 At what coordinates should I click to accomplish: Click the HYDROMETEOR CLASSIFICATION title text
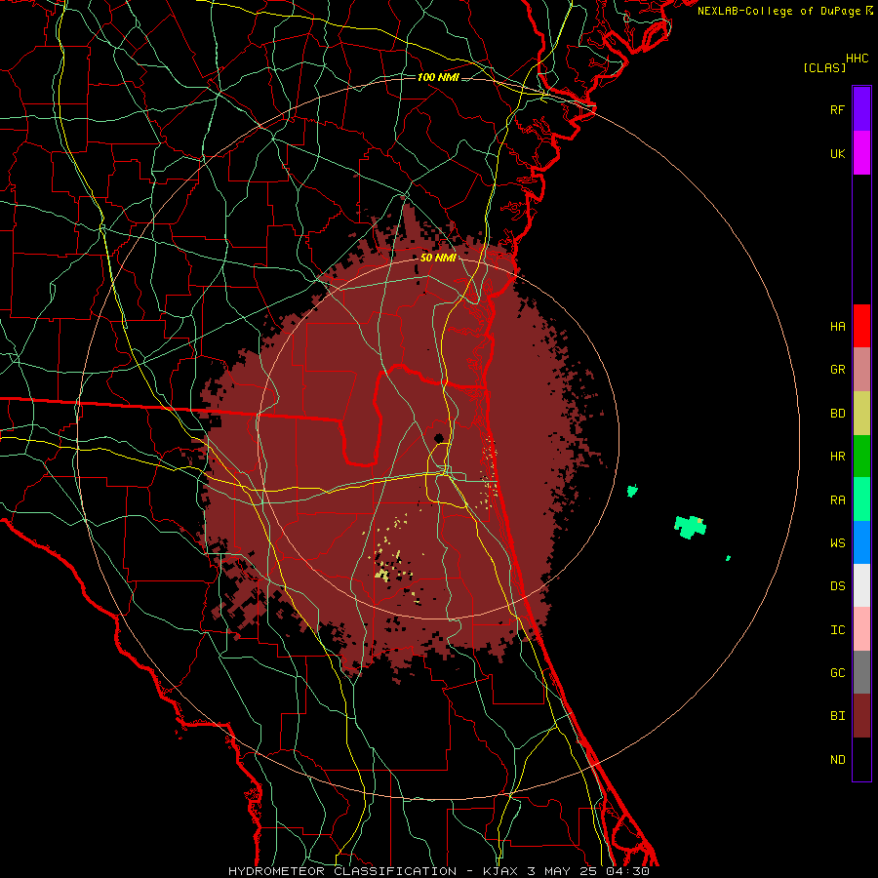pos(342,871)
